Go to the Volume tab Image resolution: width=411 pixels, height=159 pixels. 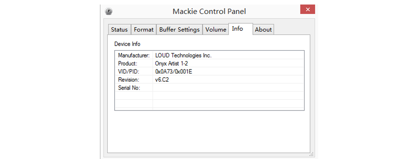[x=216, y=30]
